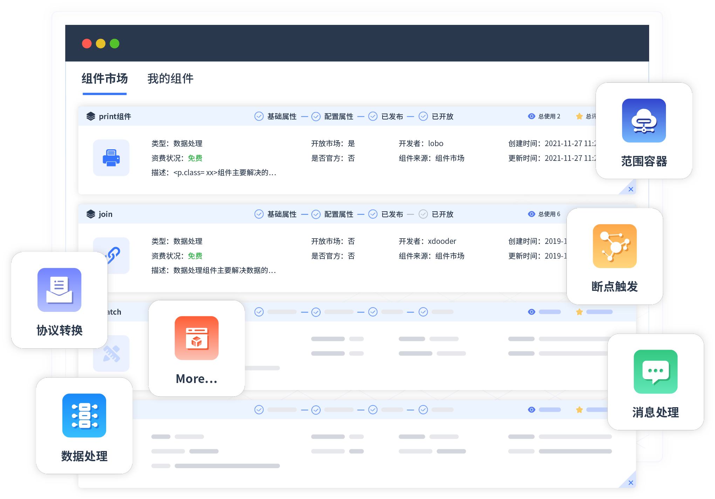Click the 数据处理 blue database icon
Viewport: 715px width, 499px height.
[x=84, y=415]
